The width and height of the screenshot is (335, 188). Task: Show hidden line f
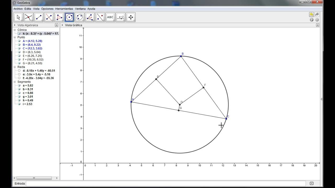click(19, 78)
